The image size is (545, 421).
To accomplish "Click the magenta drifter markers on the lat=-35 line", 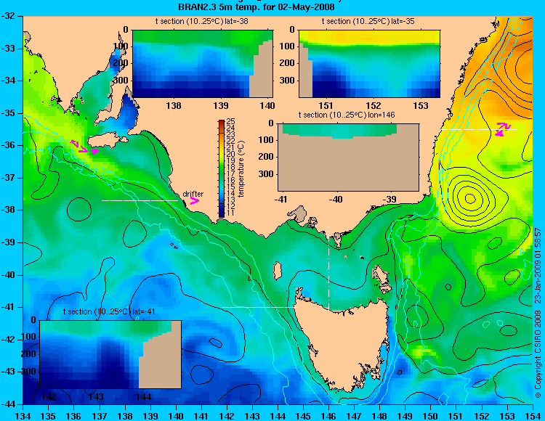I will tap(503, 128).
